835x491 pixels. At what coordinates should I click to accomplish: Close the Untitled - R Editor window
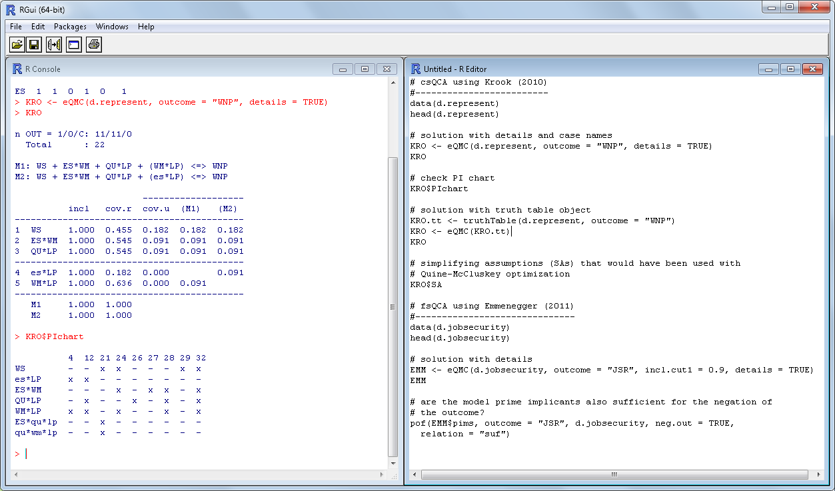click(x=812, y=69)
